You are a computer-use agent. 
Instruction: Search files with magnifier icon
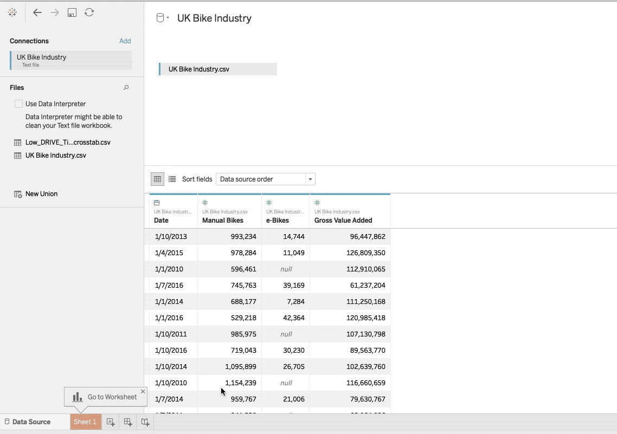[x=126, y=88]
